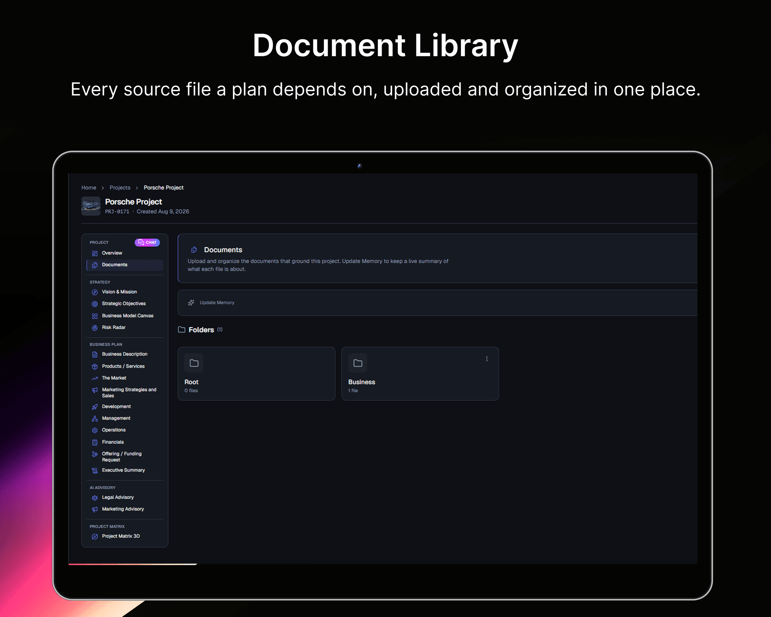The height and width of the screenshot is (617, 771).
Task: Open the Financials section
Action: click(125, 442)
